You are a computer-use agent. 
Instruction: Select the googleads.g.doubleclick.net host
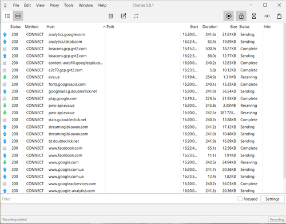73,91
